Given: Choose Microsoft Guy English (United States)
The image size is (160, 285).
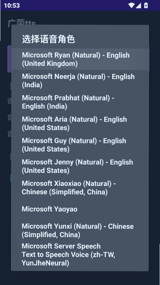Looking at the screenshot, I should point(80,145).
